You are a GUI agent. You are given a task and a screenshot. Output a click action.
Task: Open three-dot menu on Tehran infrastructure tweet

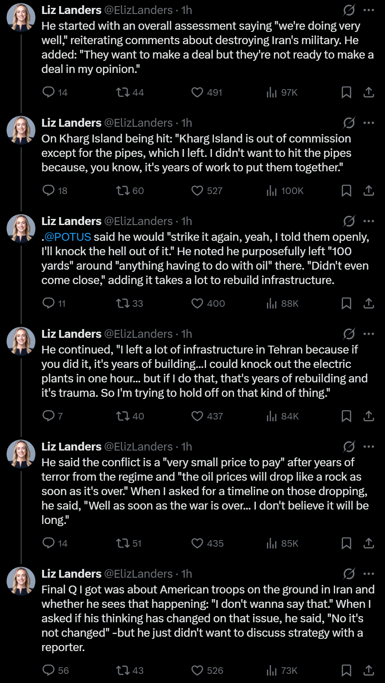[x=369, y=334]
